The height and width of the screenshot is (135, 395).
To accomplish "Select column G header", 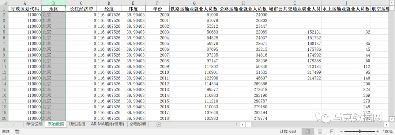I will [x=194, y=3].
